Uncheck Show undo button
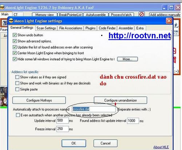The height and width of the screenshot is (150, 182). tap(15, 35)
